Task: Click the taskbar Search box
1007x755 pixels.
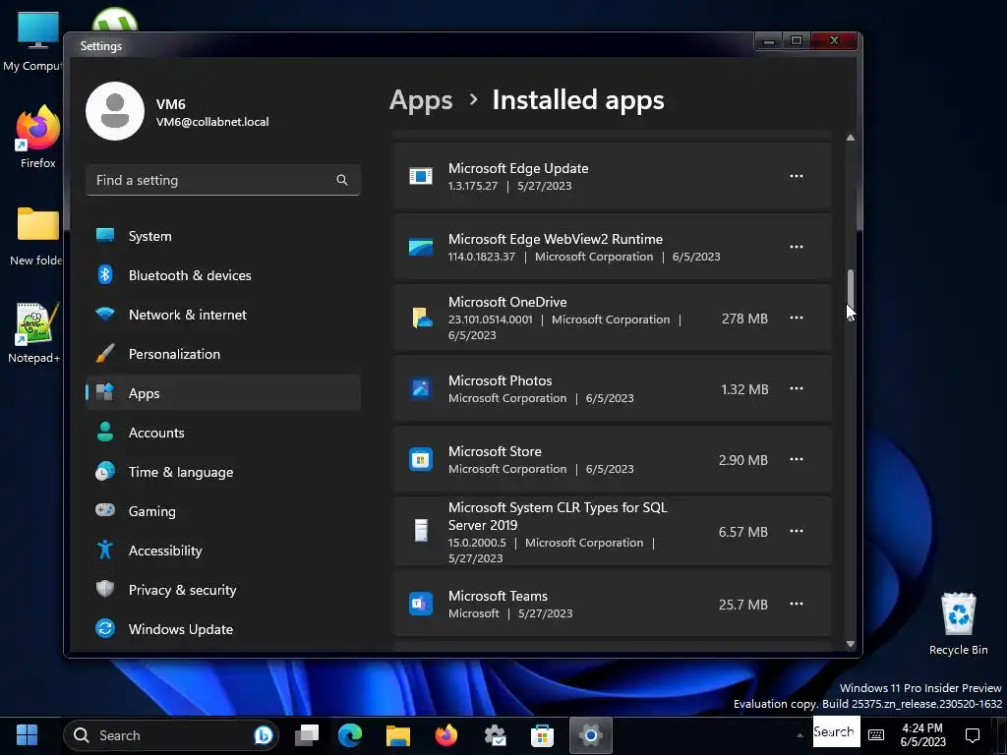Action: pos(171,735)
